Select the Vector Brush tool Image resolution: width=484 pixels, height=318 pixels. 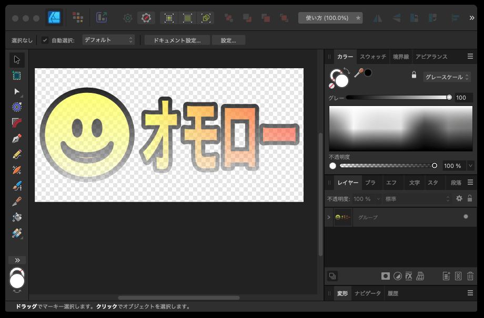pos(16,169)
